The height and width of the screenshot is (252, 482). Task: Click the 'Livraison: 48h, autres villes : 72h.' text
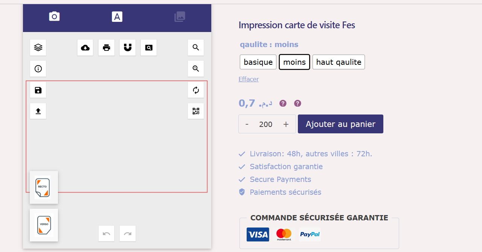(311, 154)
